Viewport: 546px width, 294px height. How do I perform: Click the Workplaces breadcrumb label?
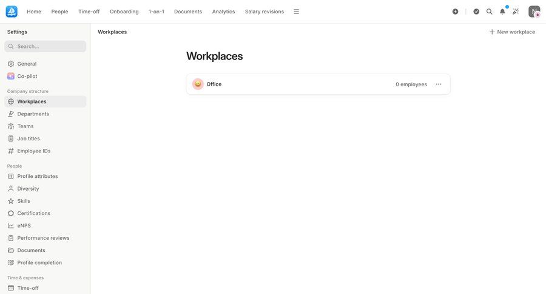click(112, 32)
